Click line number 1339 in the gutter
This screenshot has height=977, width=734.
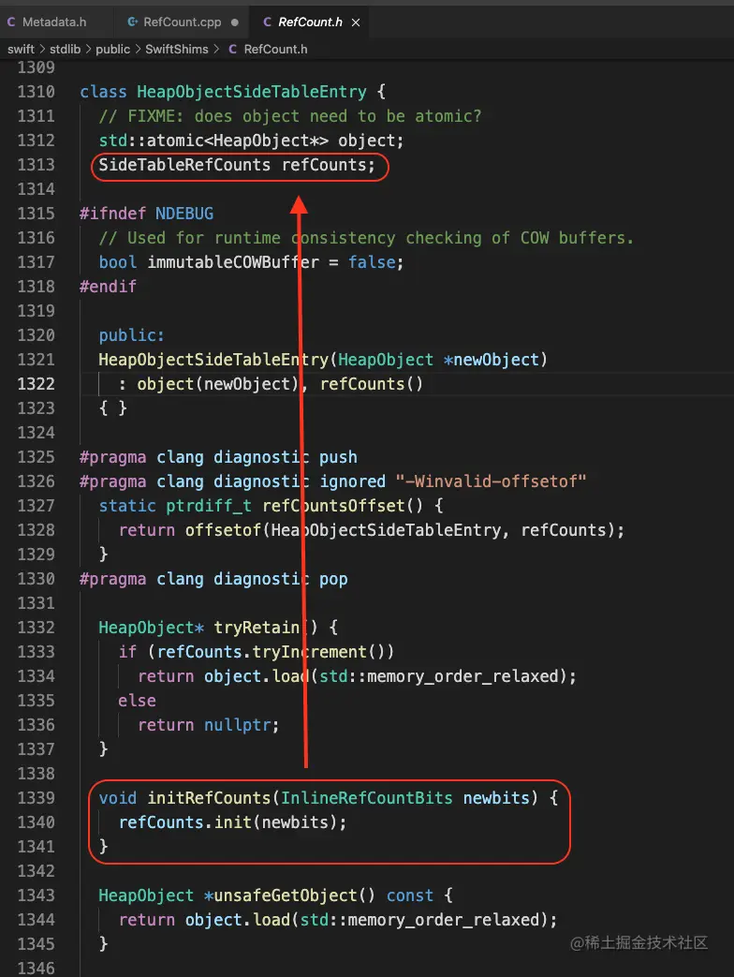[x=37, y=797]
